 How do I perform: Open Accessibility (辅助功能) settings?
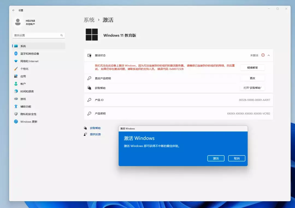click(26, 106)
